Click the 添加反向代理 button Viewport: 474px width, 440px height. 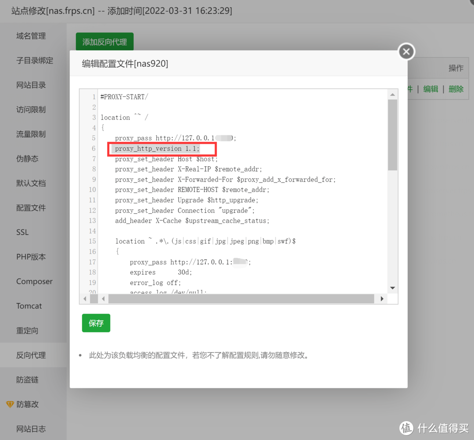pos(104,42)
